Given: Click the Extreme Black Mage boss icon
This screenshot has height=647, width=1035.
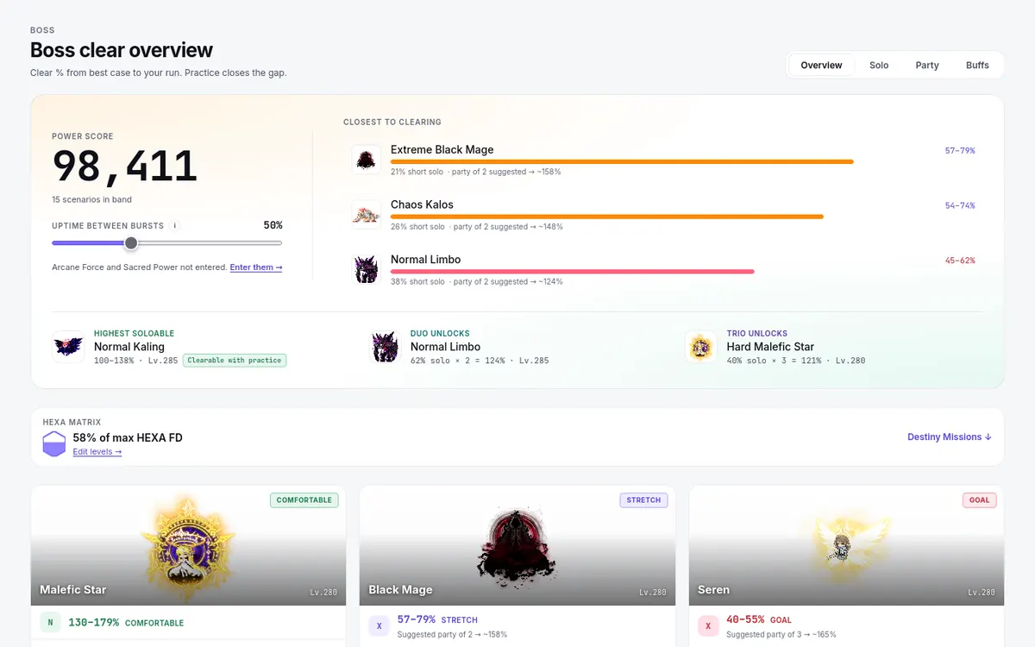Looking at the screenshot, I should click(x=367, y=160).
